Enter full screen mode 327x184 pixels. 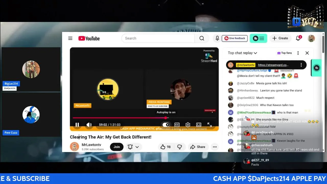click(209, 125)
